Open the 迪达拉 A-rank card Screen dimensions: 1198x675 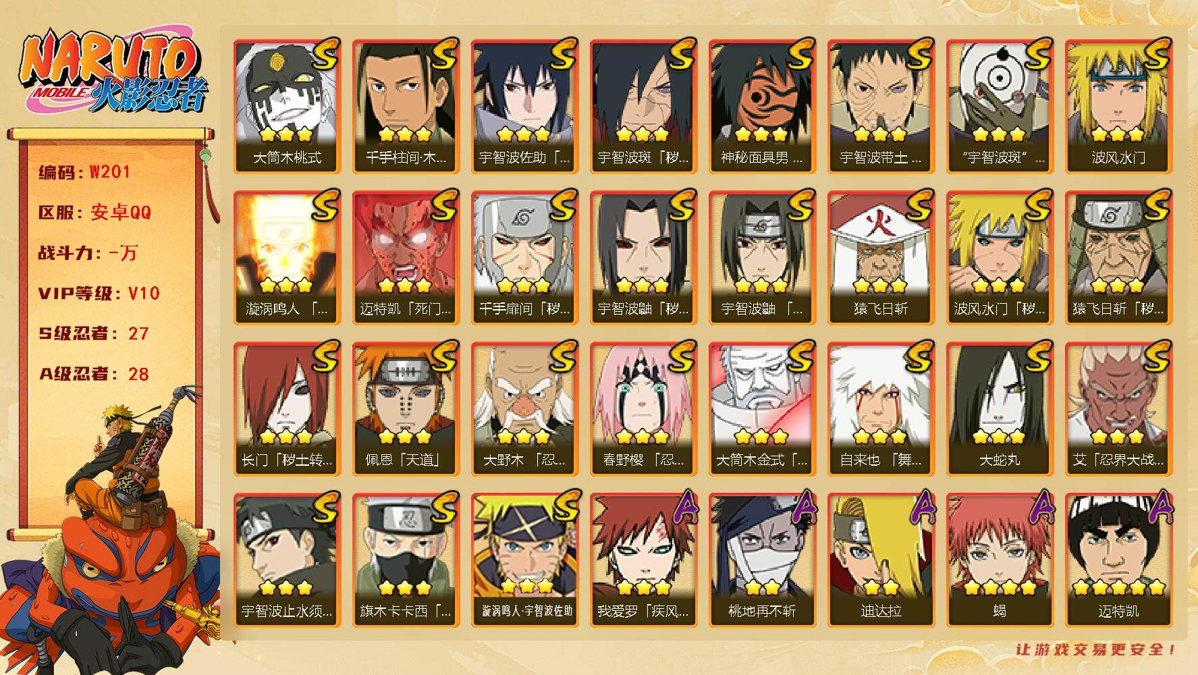(x=881, y=560)
